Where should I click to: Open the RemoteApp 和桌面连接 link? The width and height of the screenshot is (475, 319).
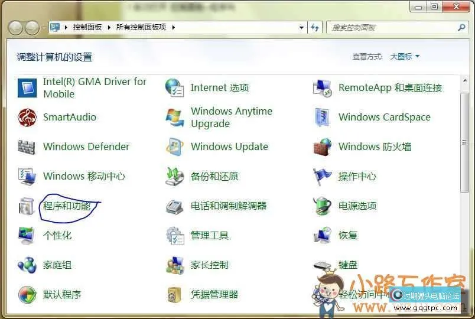[x=390, y=88]
